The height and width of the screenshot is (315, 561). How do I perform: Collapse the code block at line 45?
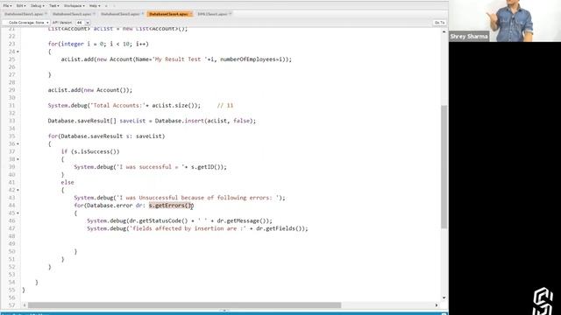18,213
